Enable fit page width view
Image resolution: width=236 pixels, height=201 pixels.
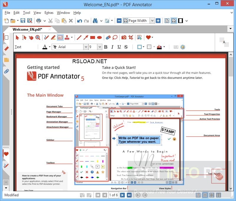174,21
